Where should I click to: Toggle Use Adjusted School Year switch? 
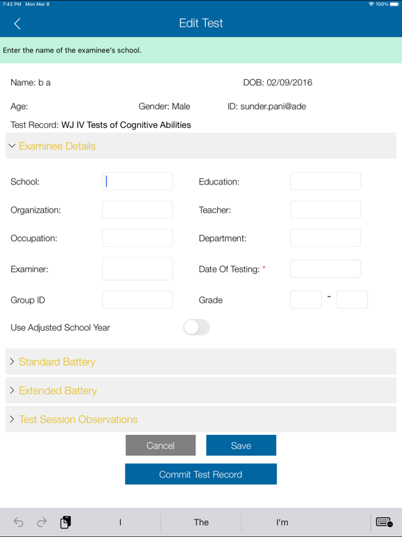point(196,327)
